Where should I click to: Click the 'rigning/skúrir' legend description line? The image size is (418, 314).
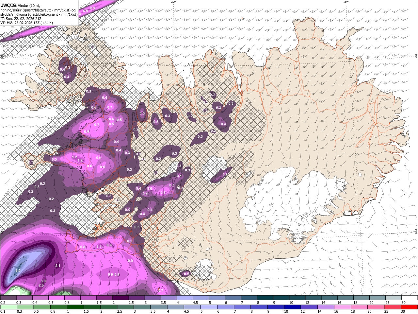(38, 10)
